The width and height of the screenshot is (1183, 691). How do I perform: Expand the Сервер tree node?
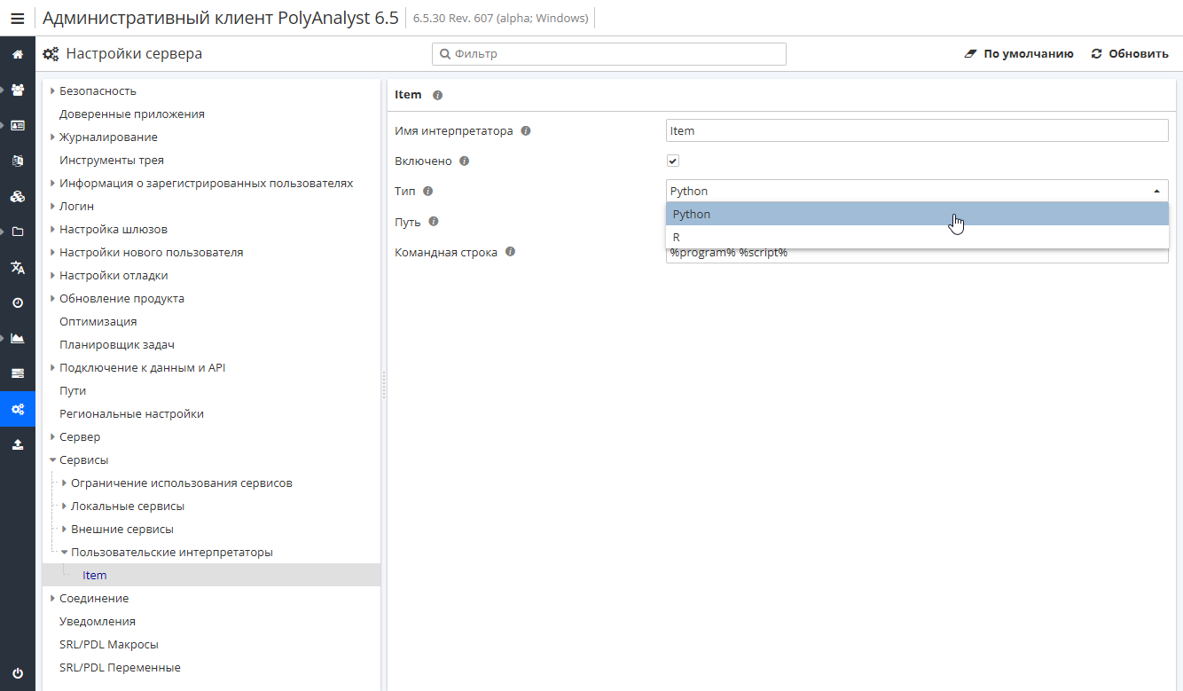[x=52, y=436]
